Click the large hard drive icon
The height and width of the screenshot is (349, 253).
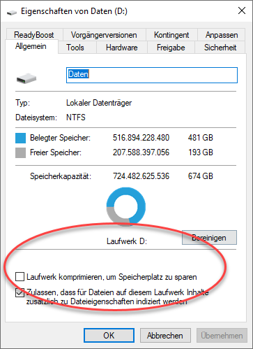coord(26,78)
